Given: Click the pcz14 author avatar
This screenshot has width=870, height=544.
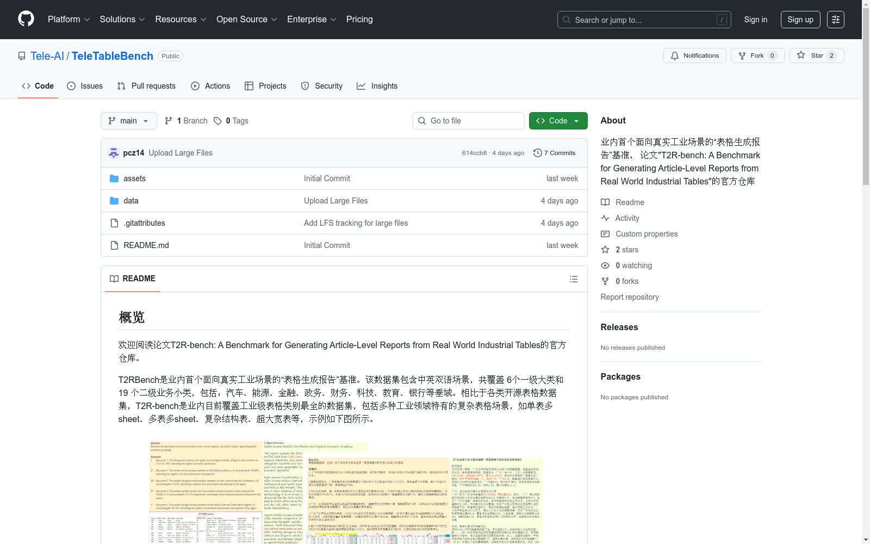Looking at the screenshot, I should point(114,153).
